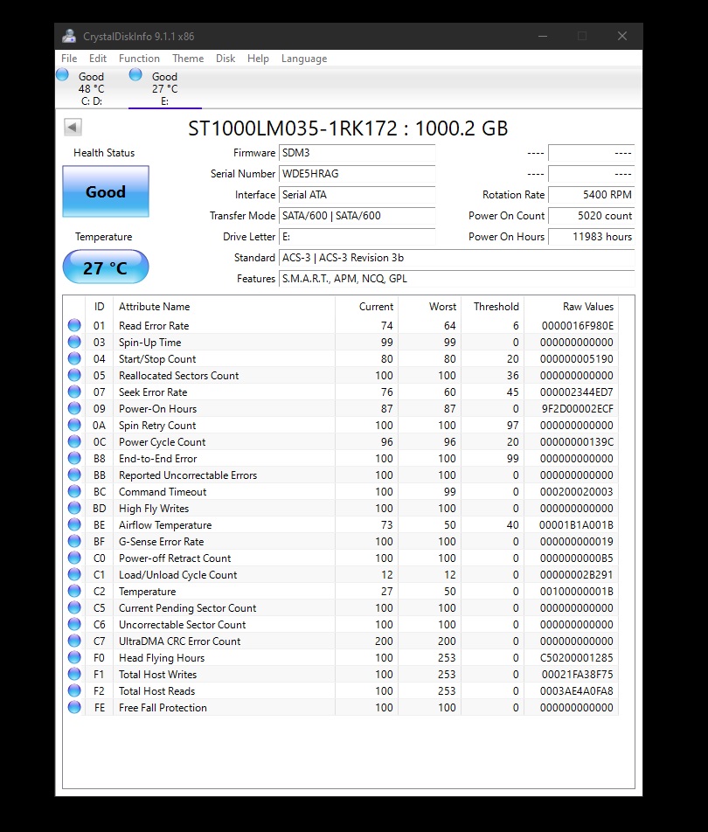Click the Threshold column header
This screenshot has height=832, width=708.
coord(492,306)
